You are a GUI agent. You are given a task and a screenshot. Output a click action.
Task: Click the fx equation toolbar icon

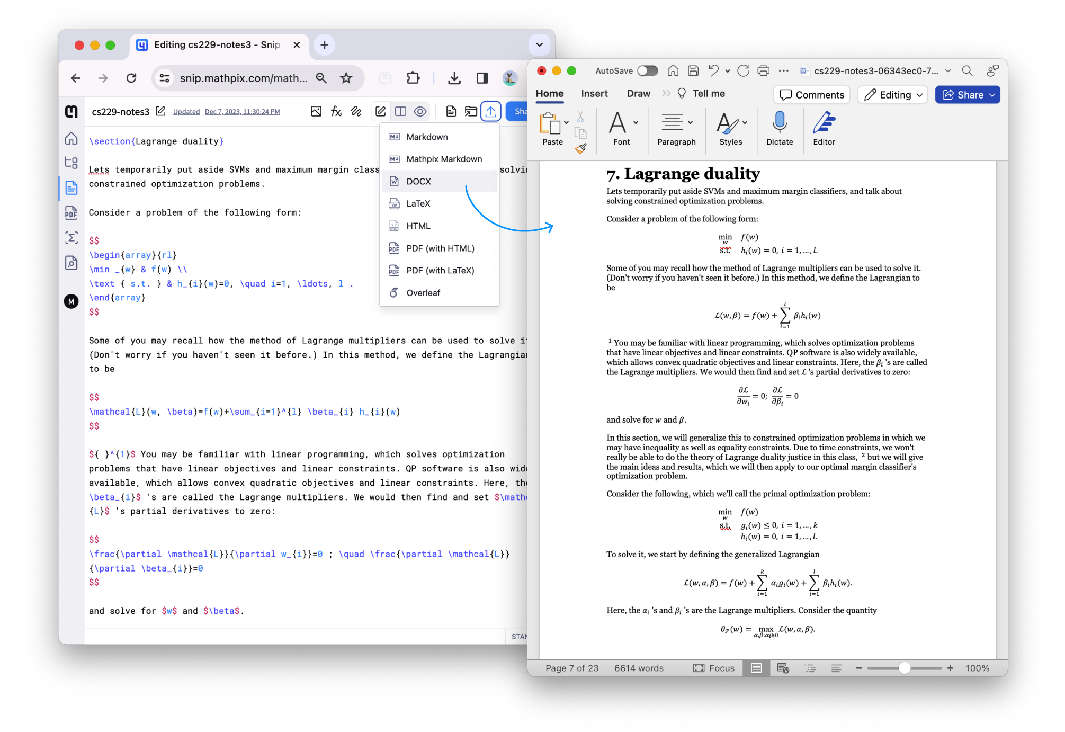tap(335, 111)
